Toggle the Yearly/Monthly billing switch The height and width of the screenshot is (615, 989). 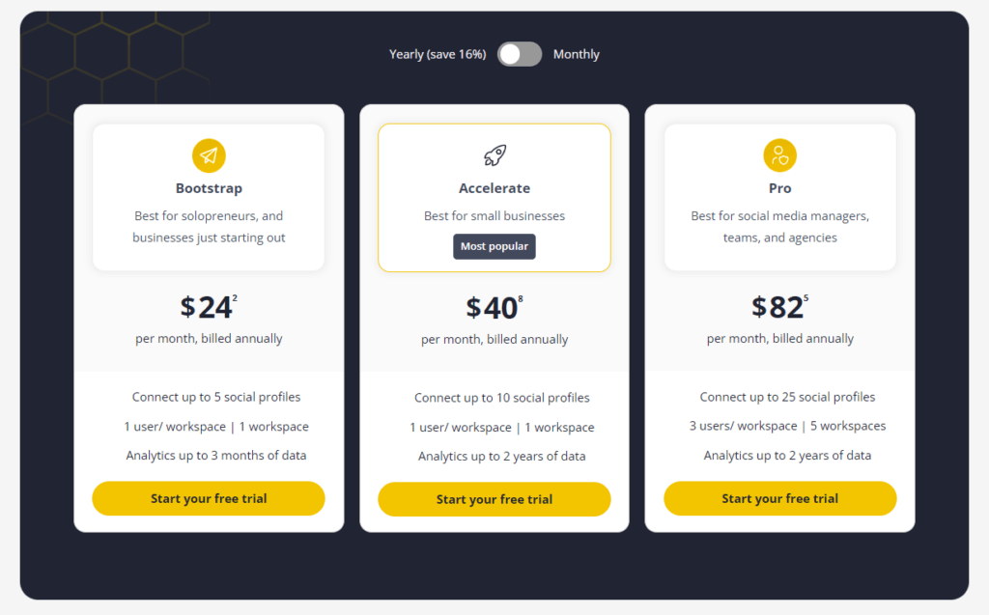(x=519, y=54)
